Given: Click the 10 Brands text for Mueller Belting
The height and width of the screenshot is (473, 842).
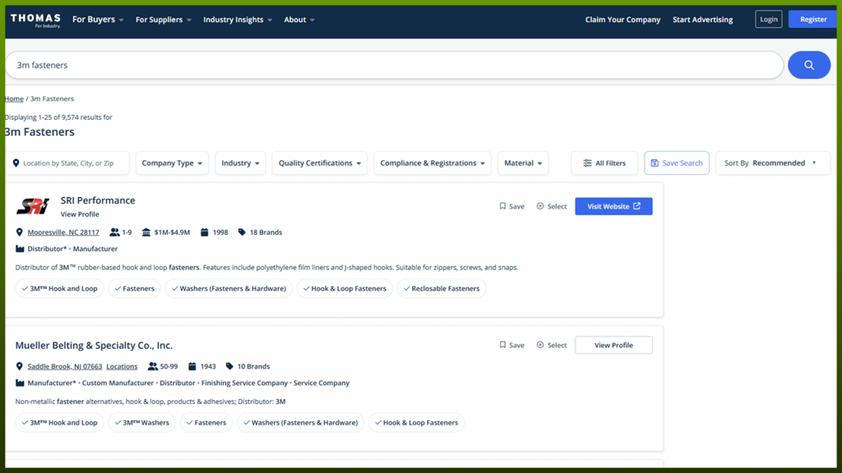Looking at the screenshot, I should (253, 366).
